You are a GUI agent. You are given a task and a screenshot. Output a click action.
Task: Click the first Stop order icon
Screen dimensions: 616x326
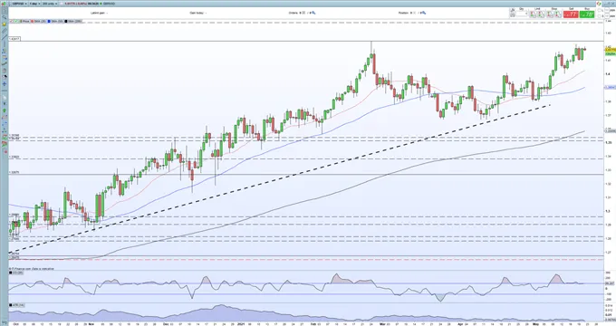point(550,14)
